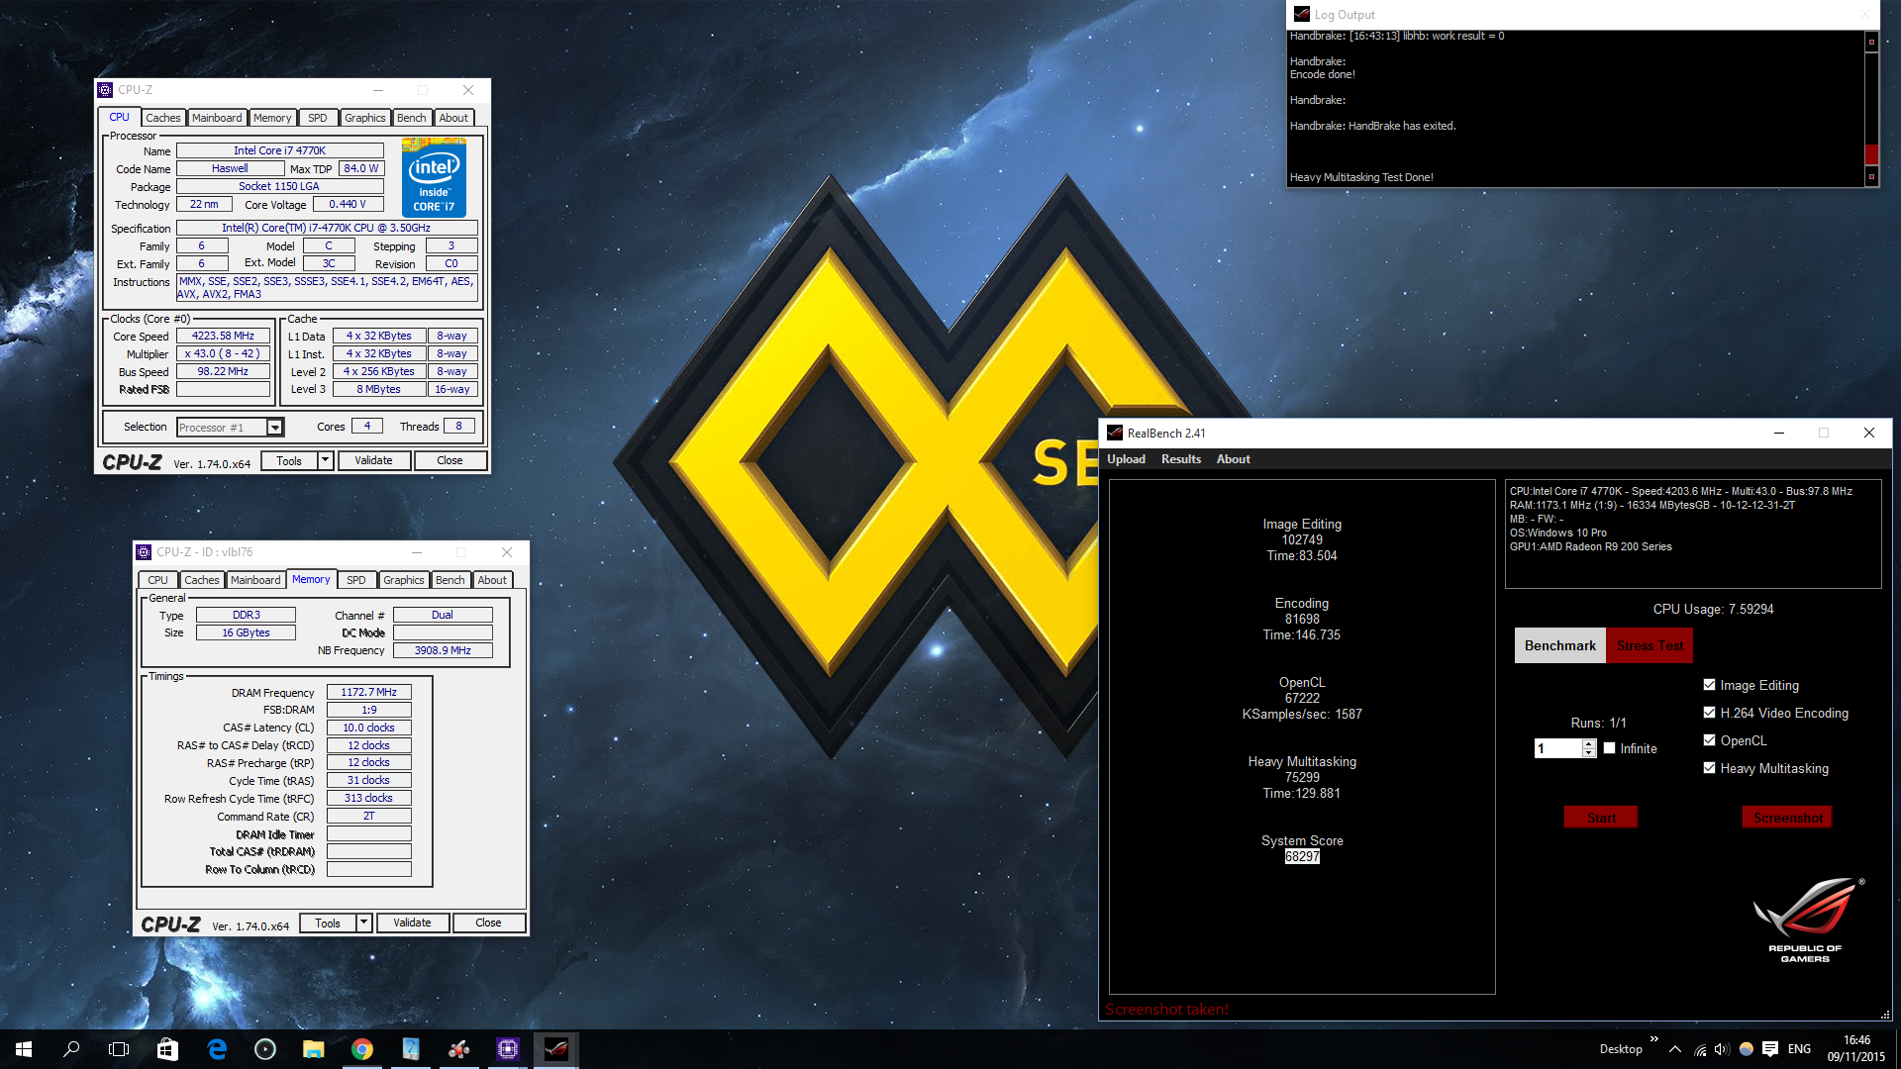
Task: Click the red Log Output scrollbar thumb
Action: coord(1871,154)
